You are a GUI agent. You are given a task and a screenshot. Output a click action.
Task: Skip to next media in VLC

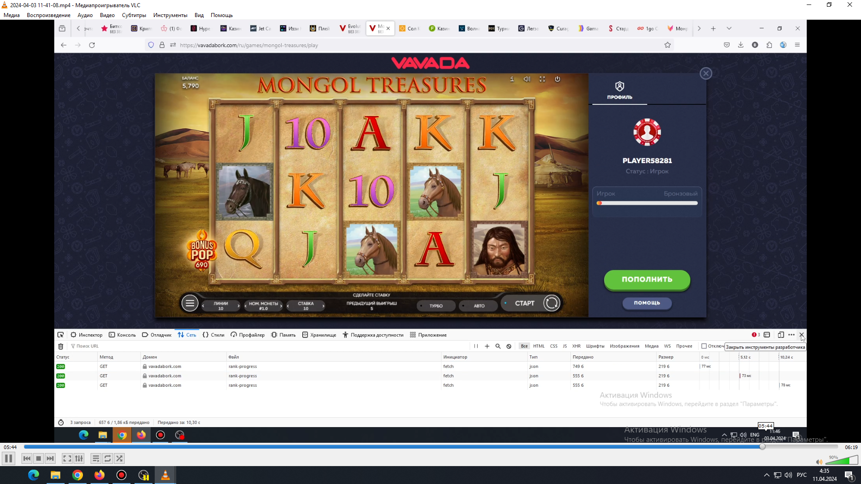click(50, 458)
